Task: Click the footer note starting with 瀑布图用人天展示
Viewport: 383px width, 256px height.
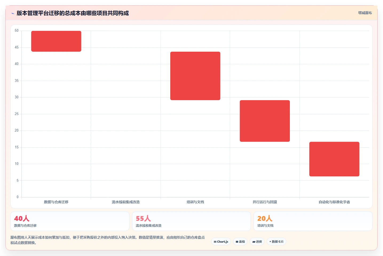Action: (108, 240)
